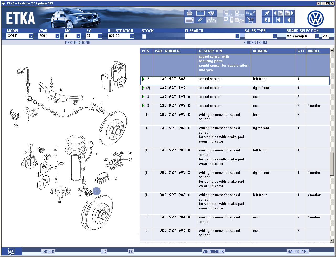Image resolution: width=336 pixels, height=257 pixels.
Task: Click the parts list scrollbar up arrow
Action: pos(332,50)
